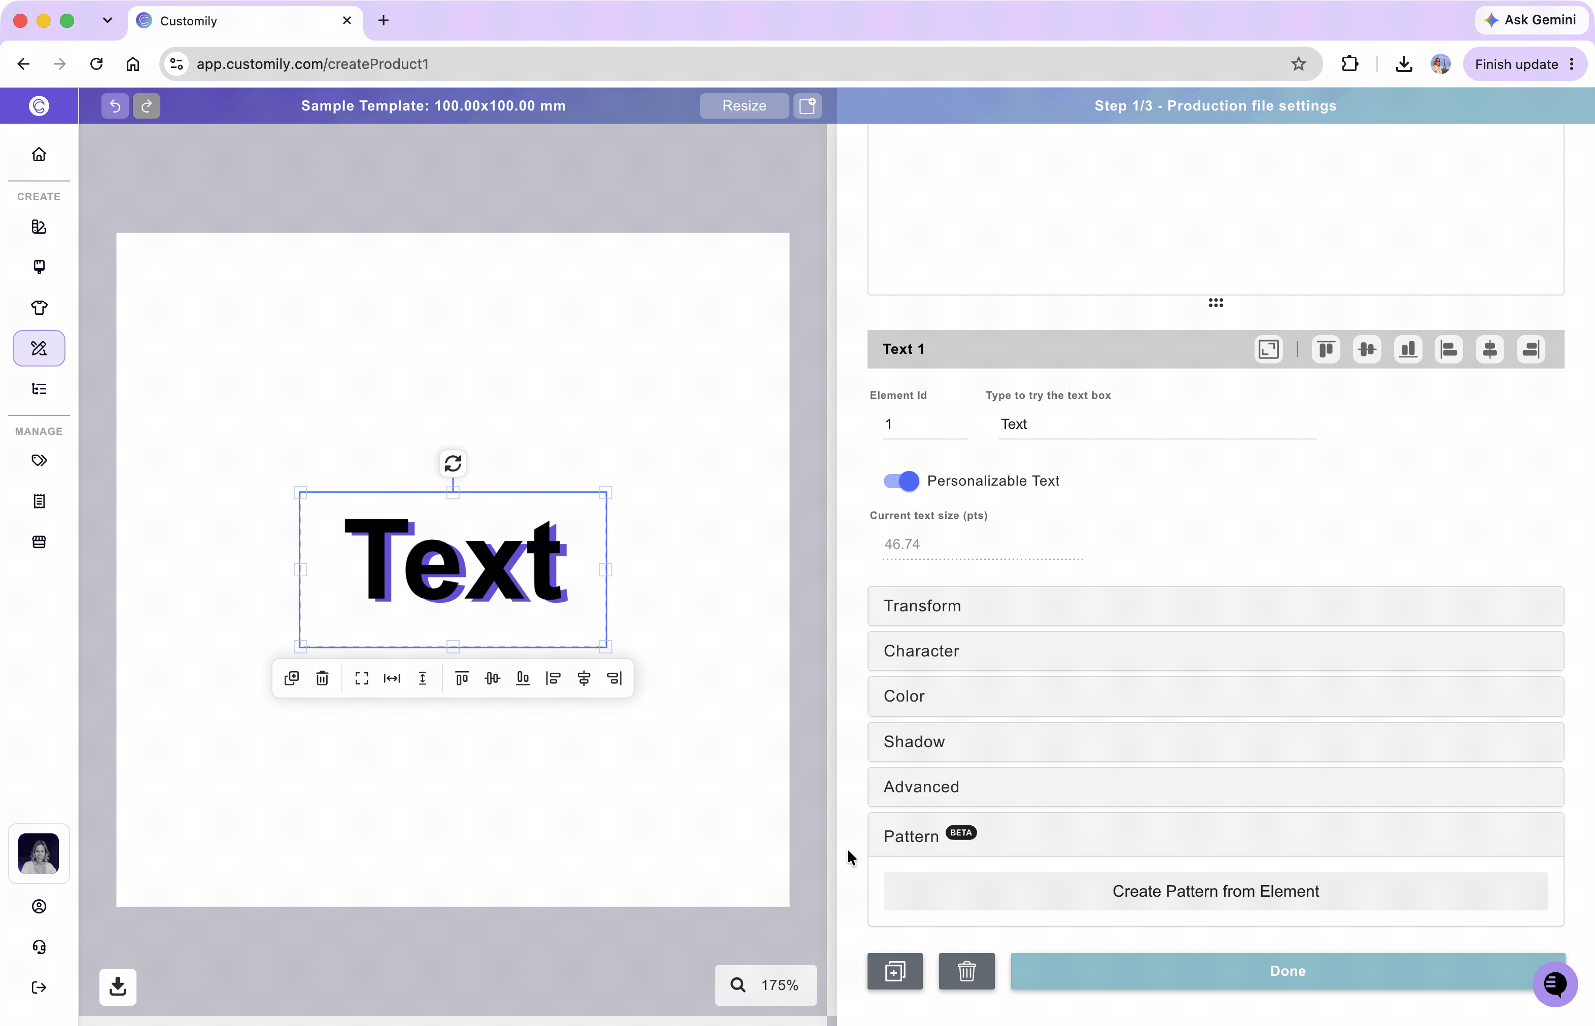Click the undo arrow in the editor header
The width and height of the screenshot is (1595, 1026).
[x=115, y=106]
